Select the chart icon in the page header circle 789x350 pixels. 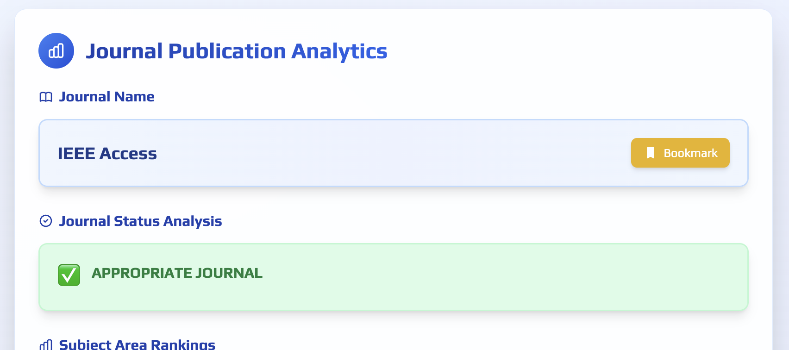point(56,51)
